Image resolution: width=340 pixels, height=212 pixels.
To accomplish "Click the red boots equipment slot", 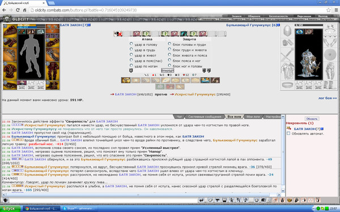I will [53, 85].
